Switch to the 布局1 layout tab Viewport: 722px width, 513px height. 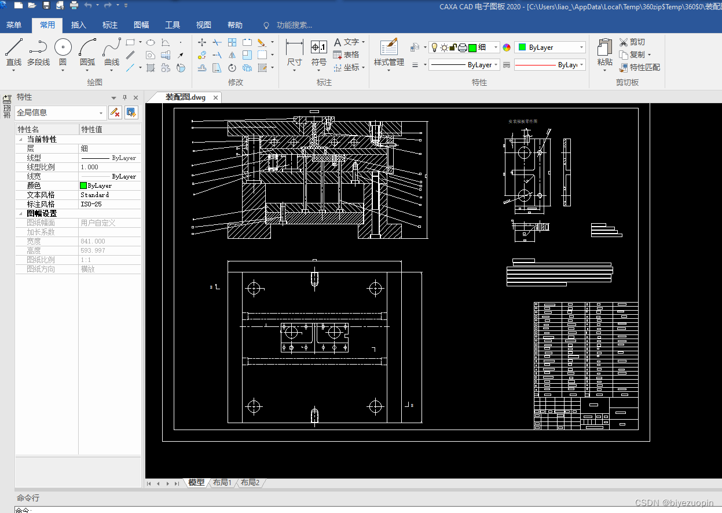pos(222,482)
